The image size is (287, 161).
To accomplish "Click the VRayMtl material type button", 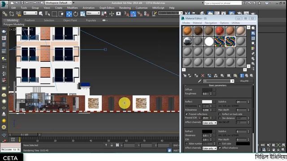I will 244,81.
